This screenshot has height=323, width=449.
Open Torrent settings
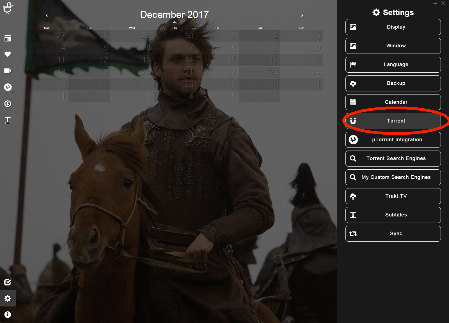point(393,121)
